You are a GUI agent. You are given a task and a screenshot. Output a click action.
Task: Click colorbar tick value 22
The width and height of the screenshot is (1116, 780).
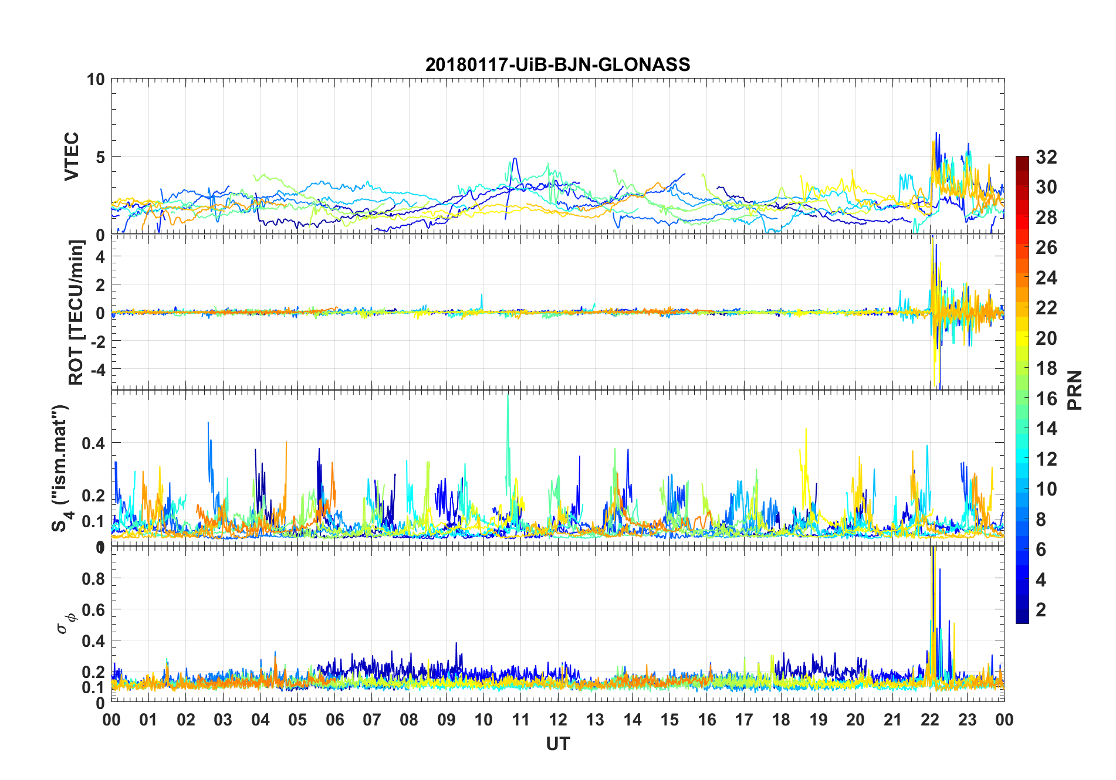pos(1046,308)
